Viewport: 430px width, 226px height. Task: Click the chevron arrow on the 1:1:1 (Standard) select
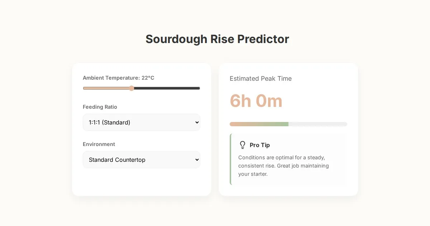pos(197,122)
